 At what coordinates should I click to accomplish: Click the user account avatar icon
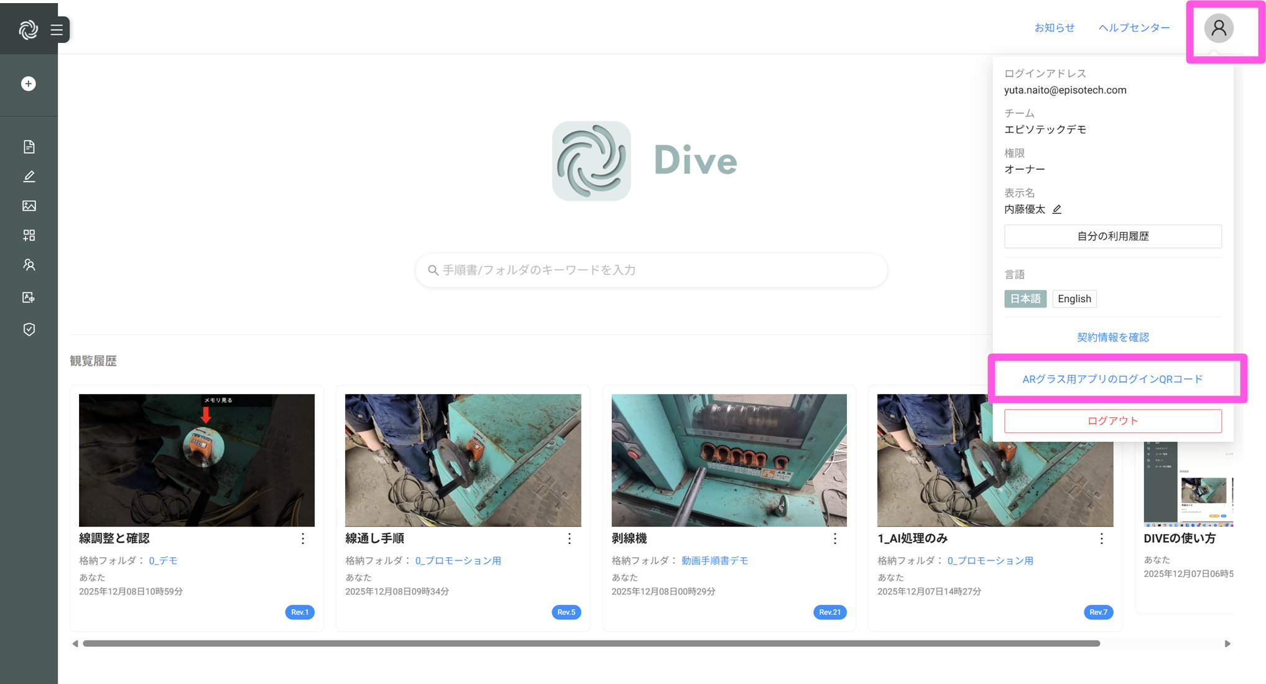point(1218,29)
